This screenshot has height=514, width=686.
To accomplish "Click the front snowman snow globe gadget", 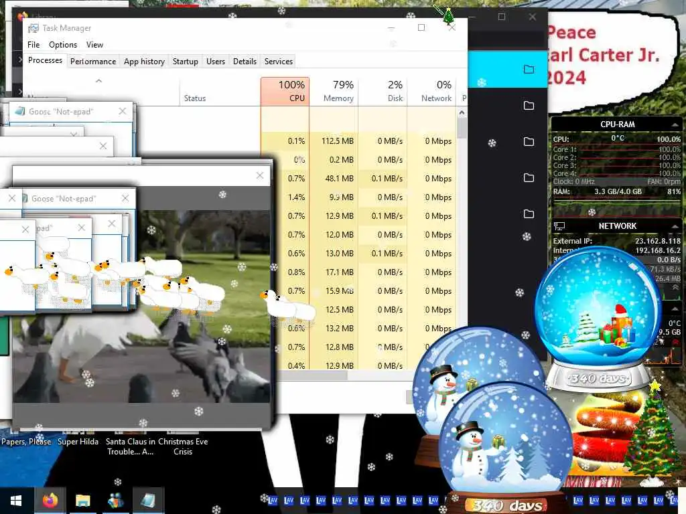I will coord(505,448).
